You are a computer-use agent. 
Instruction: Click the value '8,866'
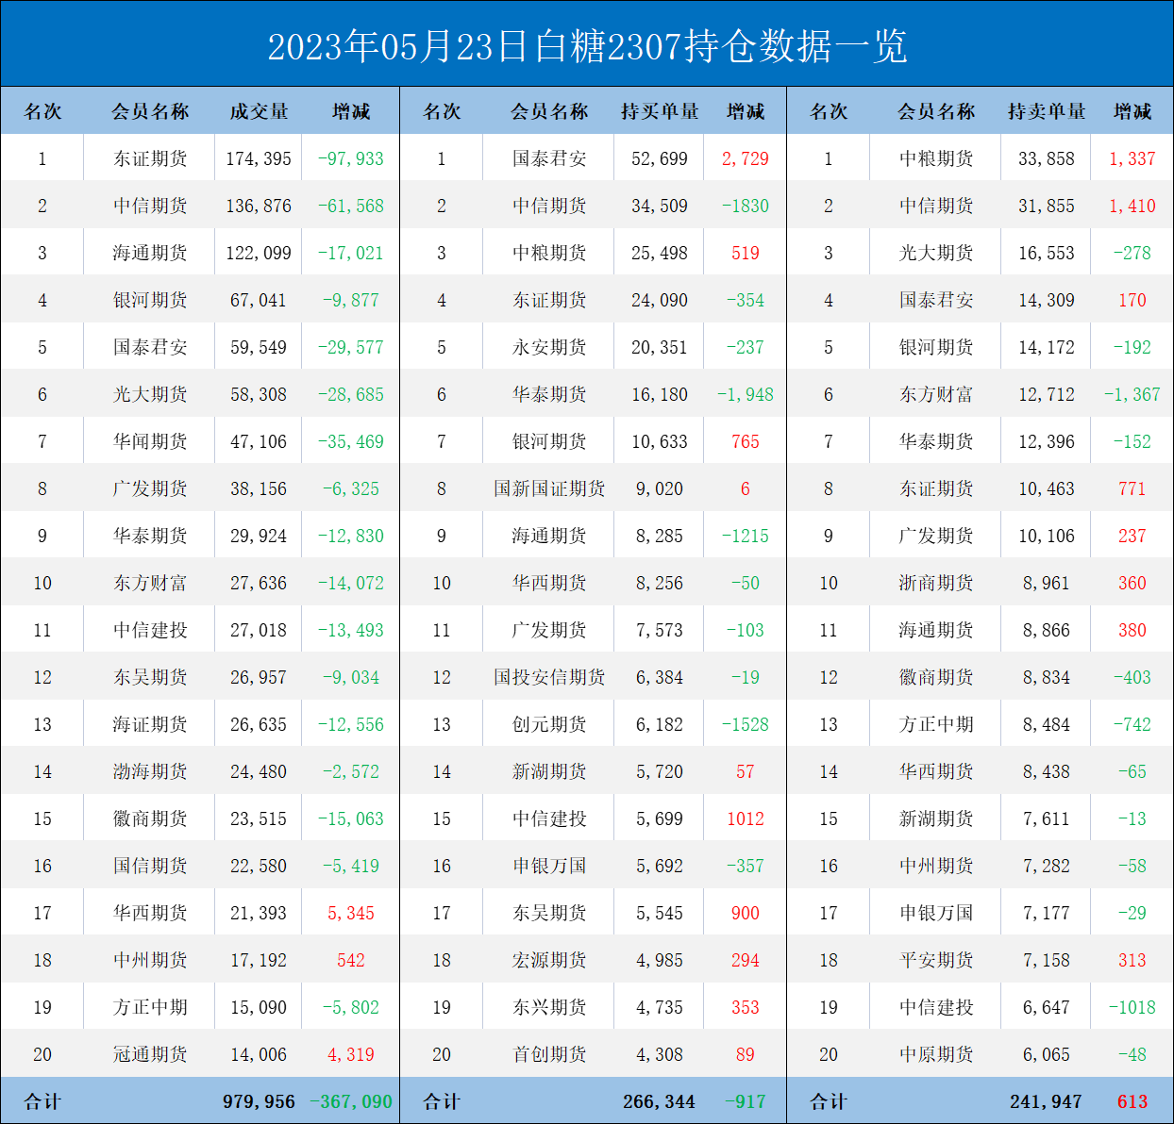point(1047,630)
